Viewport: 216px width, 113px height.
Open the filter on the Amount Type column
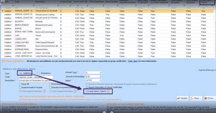(x=70, y=6)
